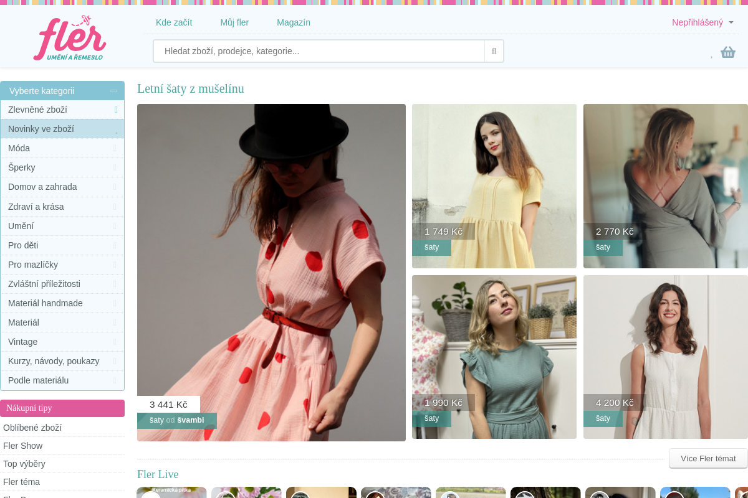The image size is (748, 498).
Task: Click the Fler logo
Action: (70, 38)
